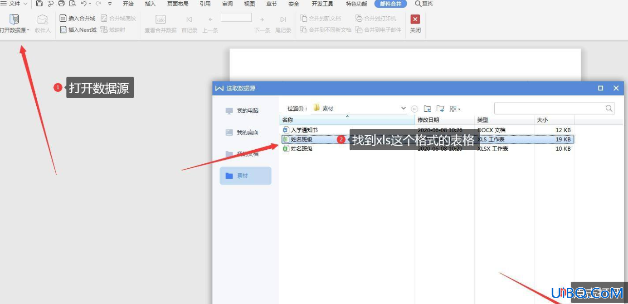Go to 上一条 previous record
The image size is (628, 304).
pos(210,24)
